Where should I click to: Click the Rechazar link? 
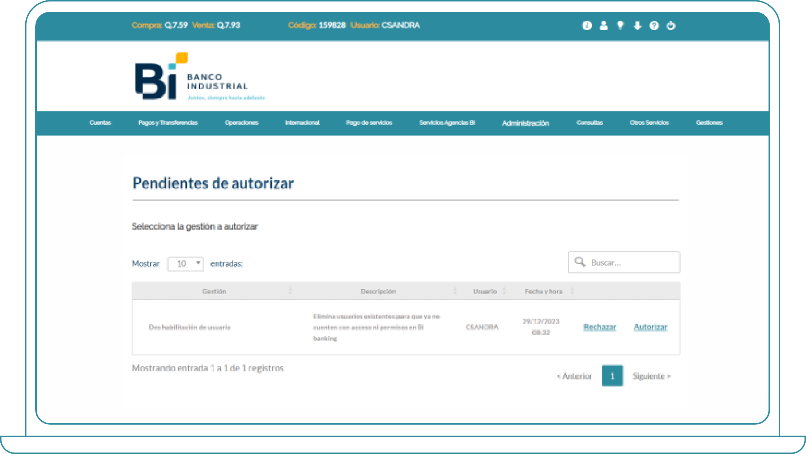point(600,327)
